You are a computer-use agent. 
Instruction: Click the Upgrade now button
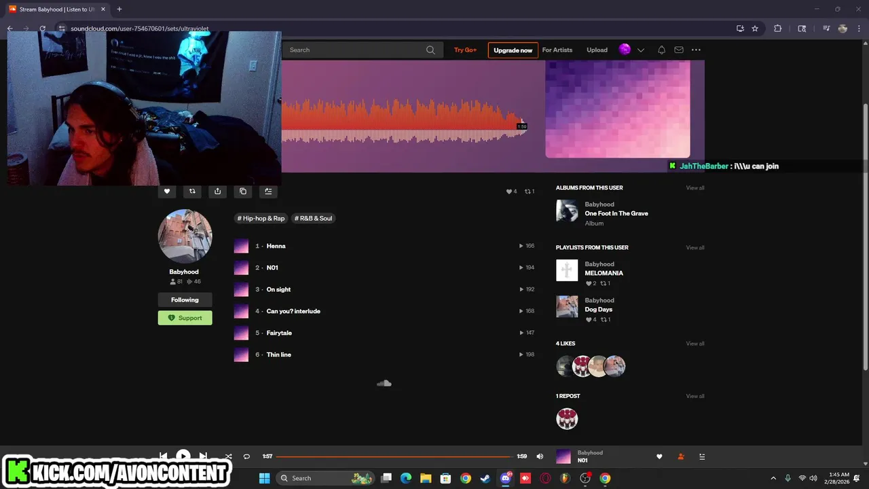click(513, 50)
